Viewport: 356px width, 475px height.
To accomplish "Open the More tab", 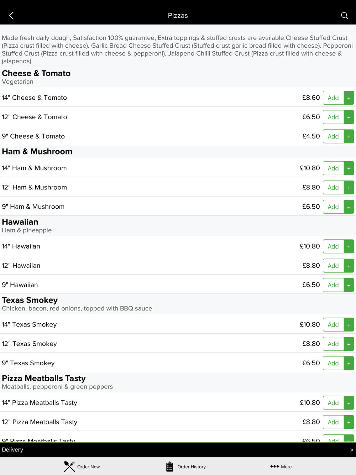I will 281,466.
